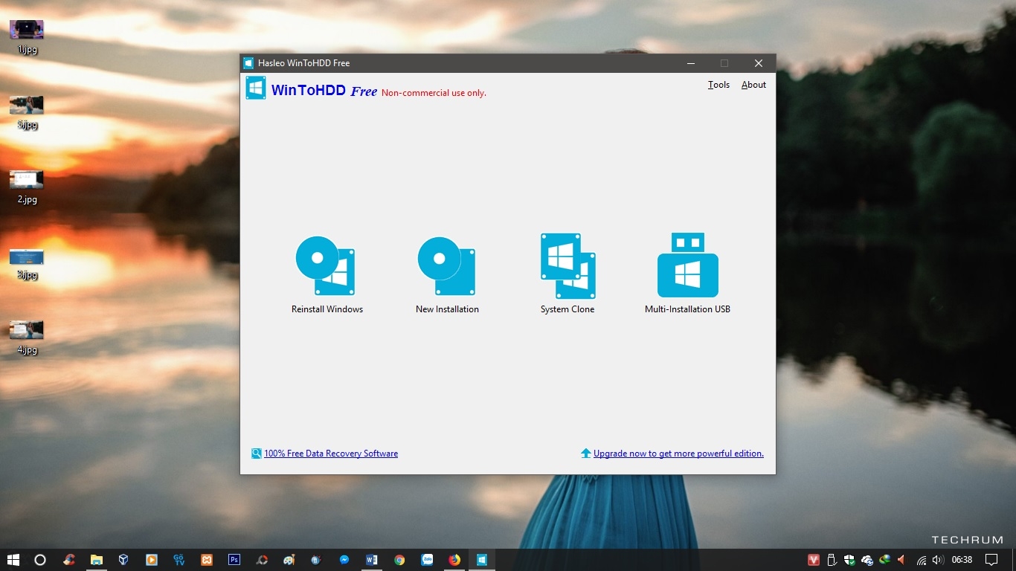Open the Windows Start menu
The image size is (1016, 571).
click(13, 560)
